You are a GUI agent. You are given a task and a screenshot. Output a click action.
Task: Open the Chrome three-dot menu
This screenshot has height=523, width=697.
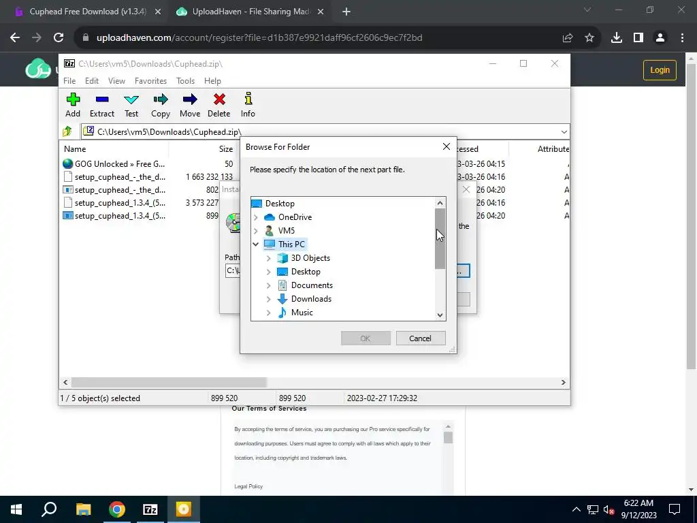point(682,38)
